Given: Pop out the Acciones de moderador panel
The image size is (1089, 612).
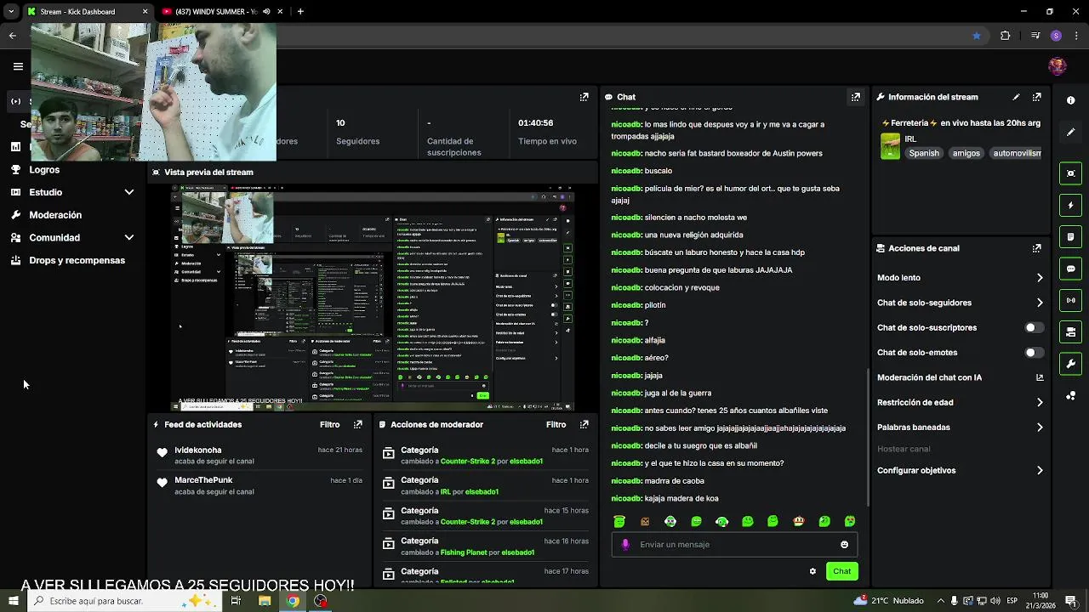Looking at the screenshot, I should pyautogui.click(x=584, y=424).
